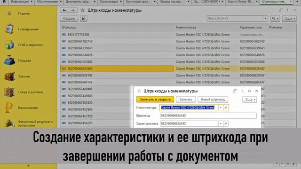This screenshot has width=301, height=169.
Task: Select highlighted barcode row 862390066825482
Action: 178,69
